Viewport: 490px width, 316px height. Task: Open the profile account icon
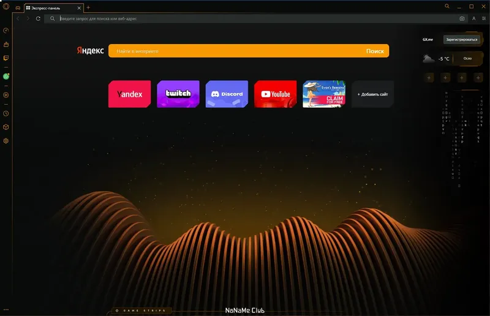[x=473, y=18]
